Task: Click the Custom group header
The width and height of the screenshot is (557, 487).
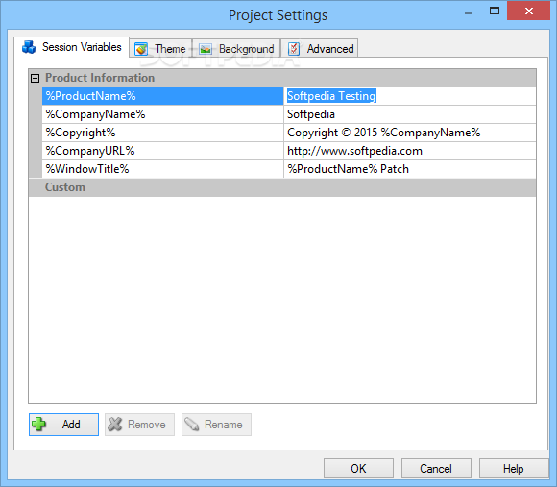Action: tap(282, 187)
